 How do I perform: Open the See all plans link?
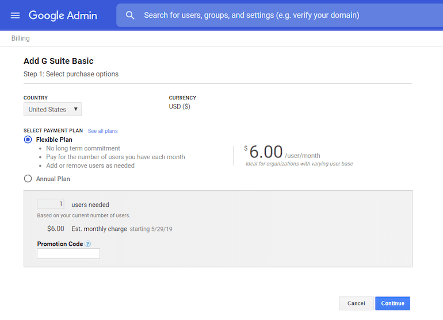pos(102,131)
